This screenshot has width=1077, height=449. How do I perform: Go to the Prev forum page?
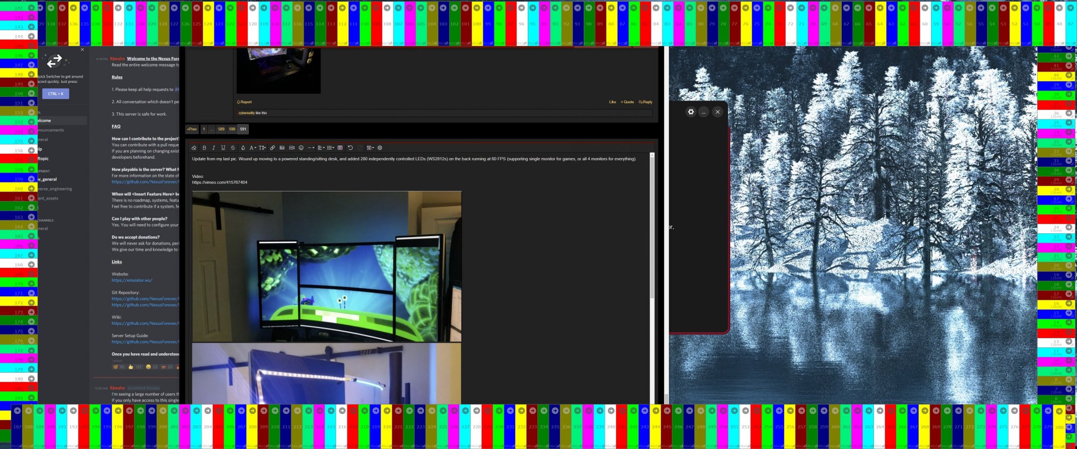pos(192,129)
